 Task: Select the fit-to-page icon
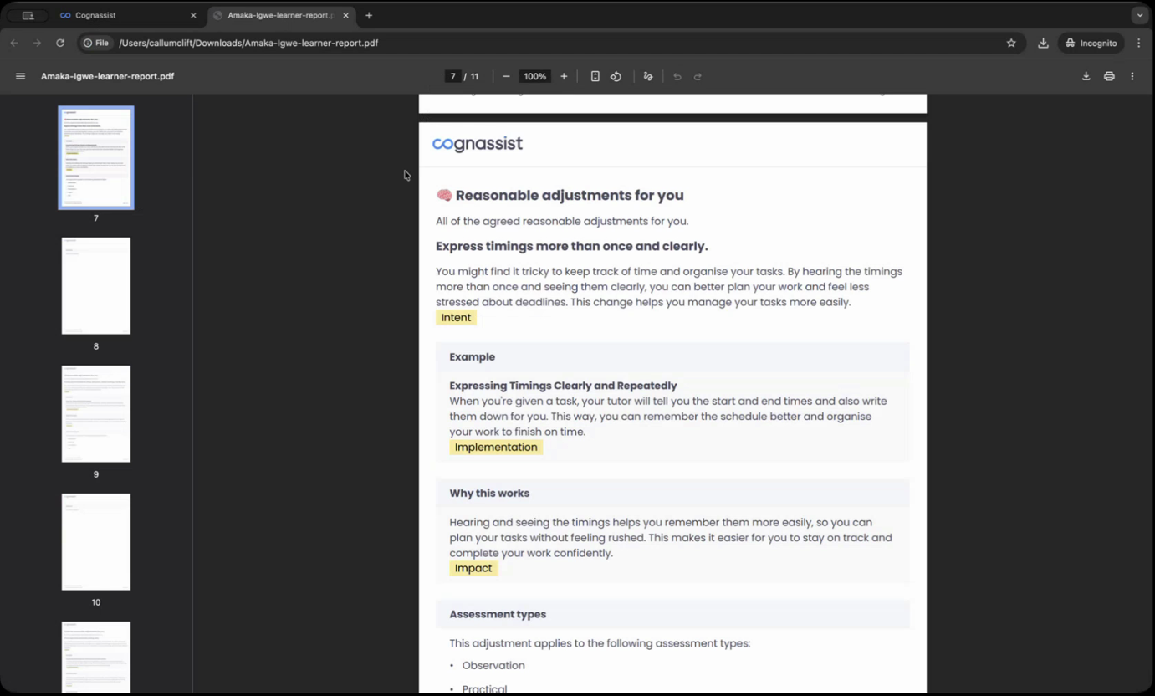coord(595,76)
